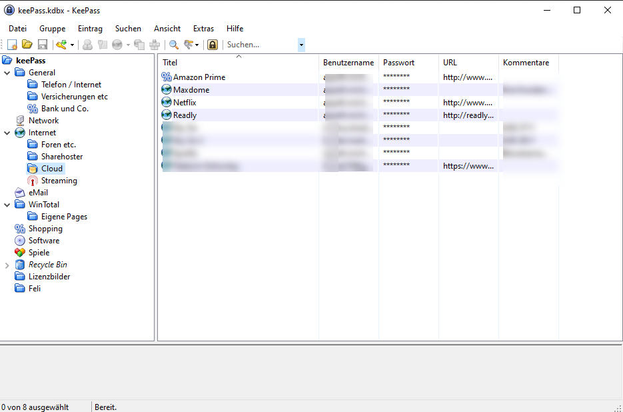The width and height of the screenshot is (623, 412).
Task: Click the Network group server icon
Action: pyautogui.click(x=20, y=121)
